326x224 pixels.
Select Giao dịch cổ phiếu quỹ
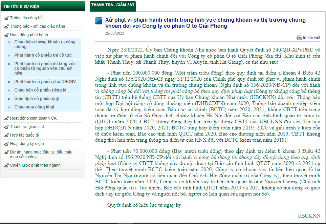pos(37,99)
